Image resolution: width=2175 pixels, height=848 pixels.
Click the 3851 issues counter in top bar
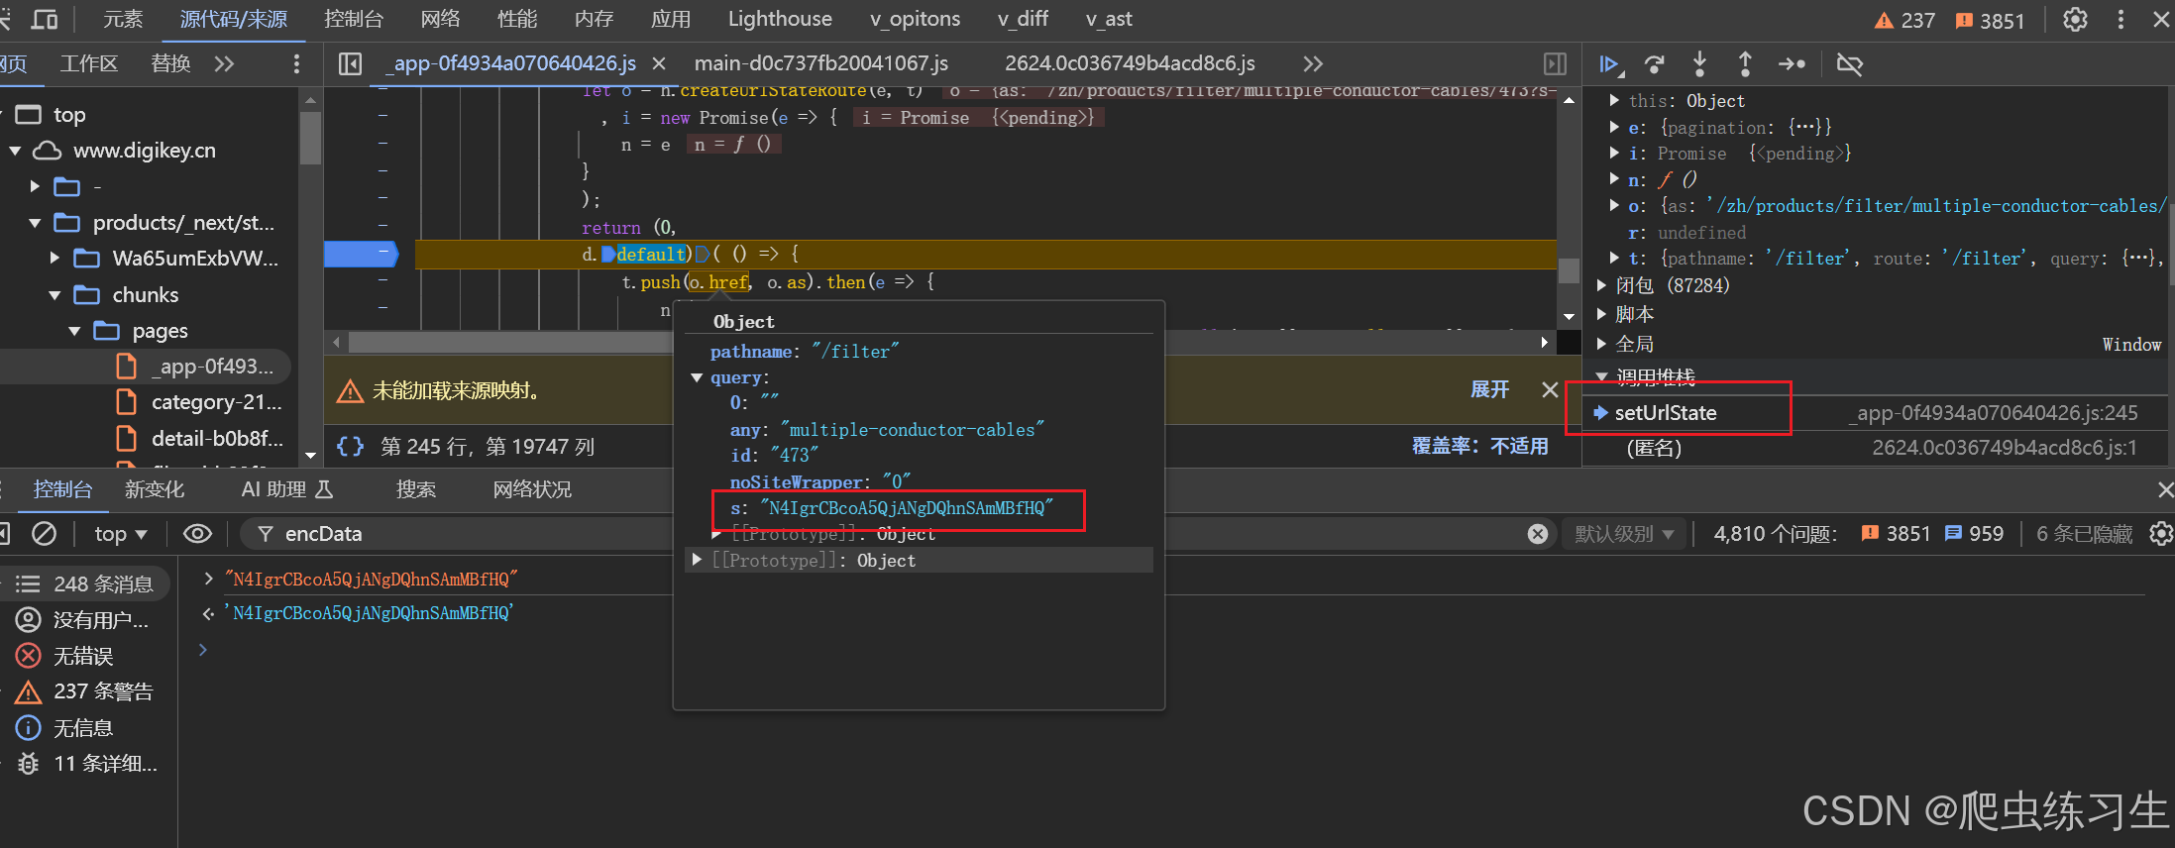[x=1990, y=20]
